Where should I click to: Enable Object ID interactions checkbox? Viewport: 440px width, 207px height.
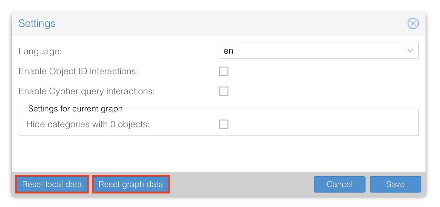[x=224, y=71]
